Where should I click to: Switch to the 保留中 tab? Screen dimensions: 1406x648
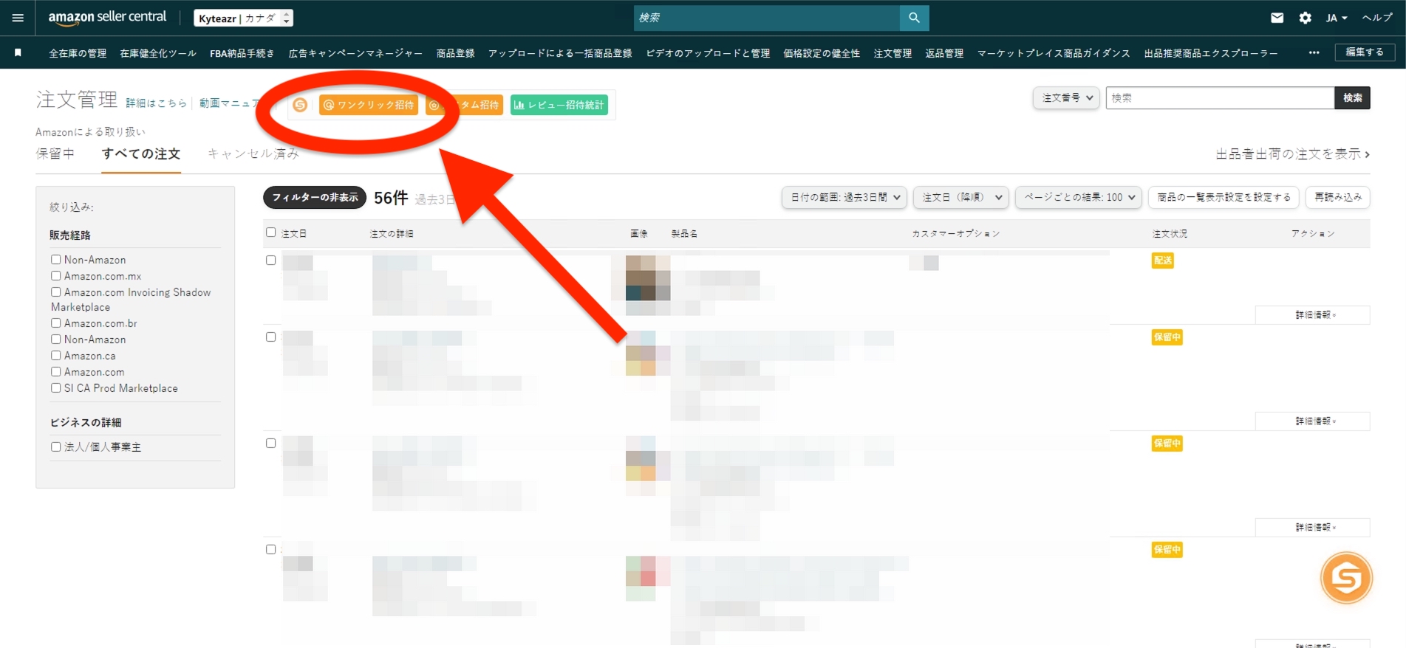(55, 154)
